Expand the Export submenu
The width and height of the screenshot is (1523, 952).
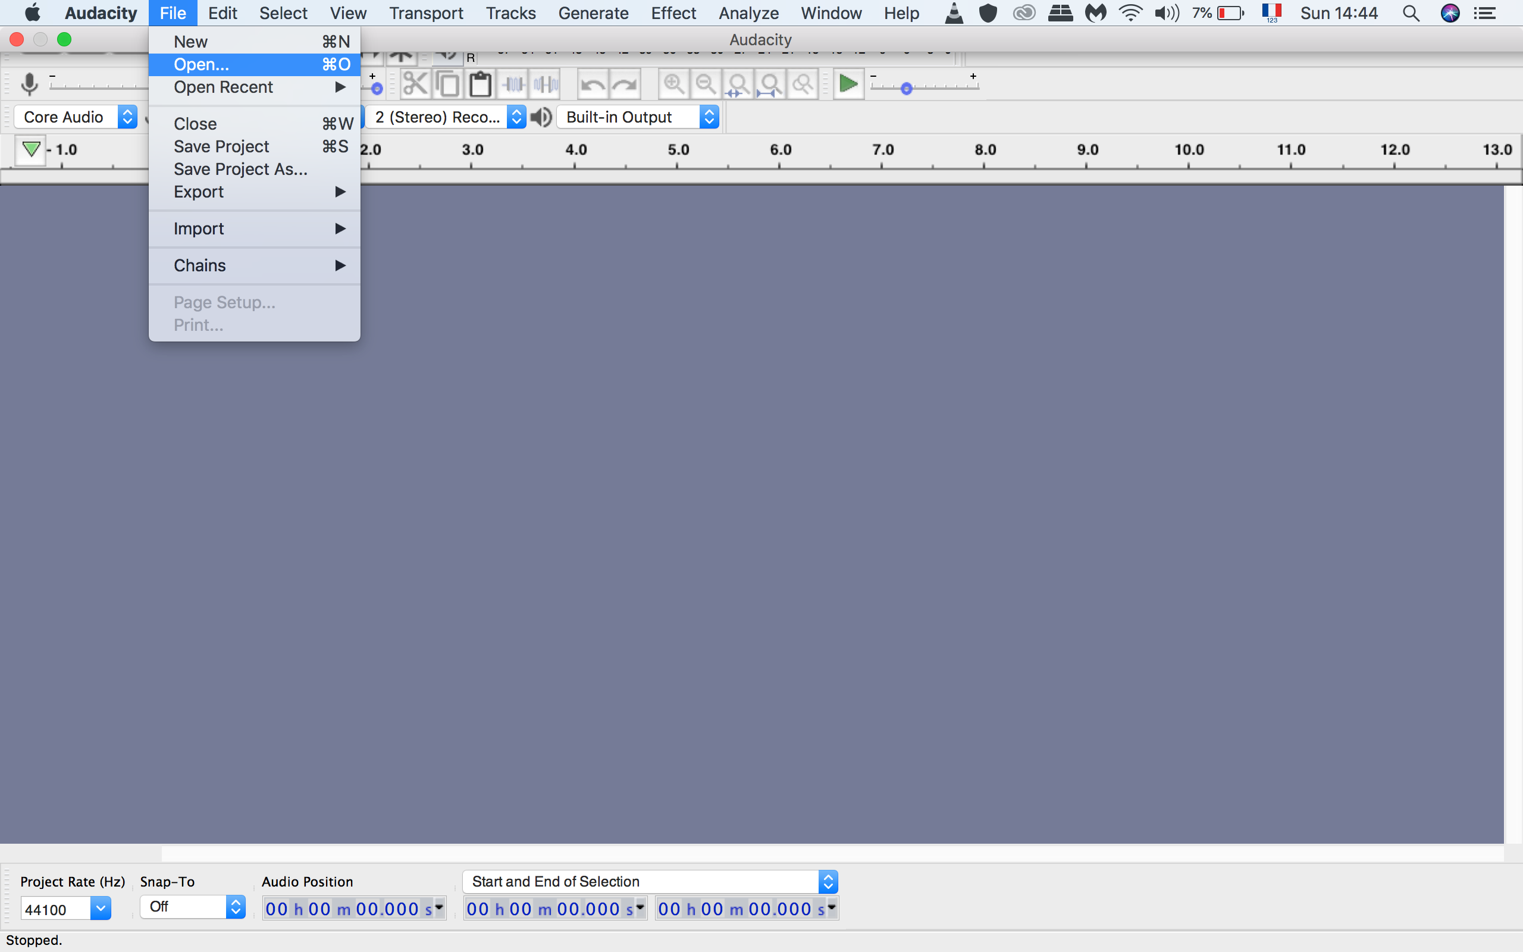(254, 192)
